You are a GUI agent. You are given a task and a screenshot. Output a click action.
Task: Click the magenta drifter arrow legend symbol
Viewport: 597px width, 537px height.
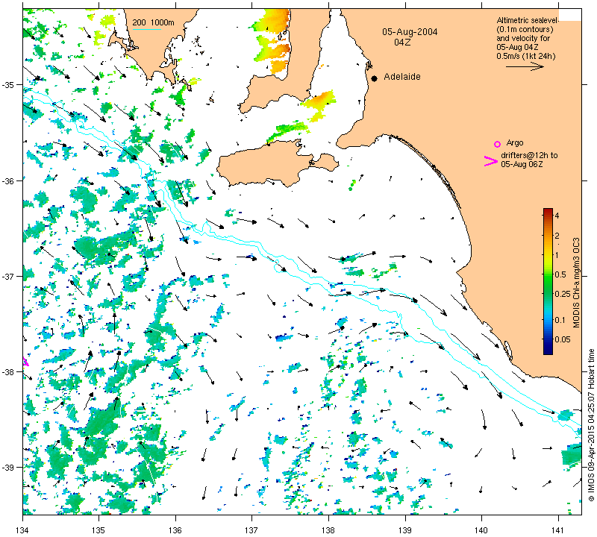tap(491, 161)
